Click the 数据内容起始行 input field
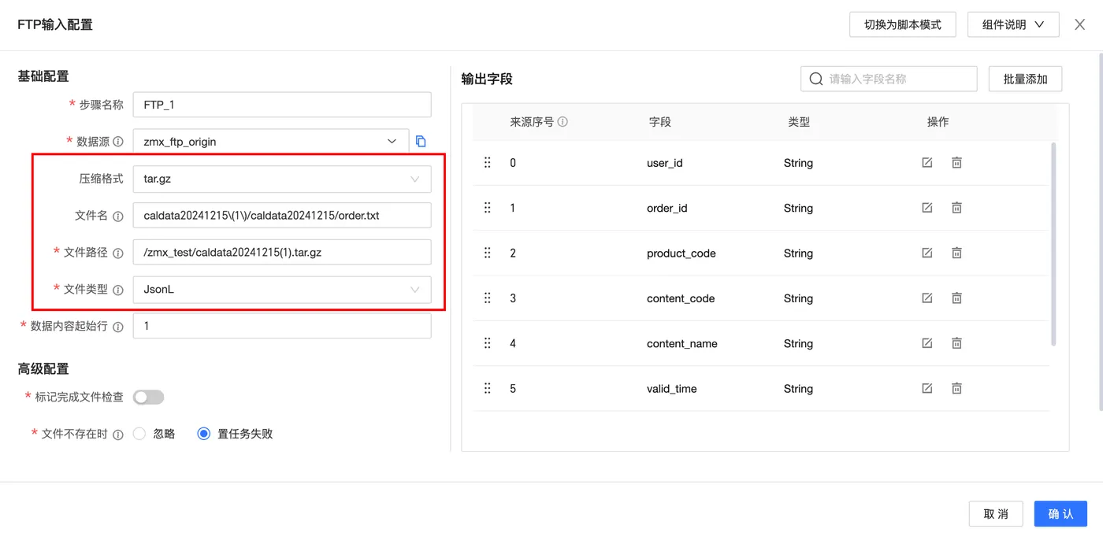The width and height of the screenshot is (1103, 540). [x=282, y=327]
